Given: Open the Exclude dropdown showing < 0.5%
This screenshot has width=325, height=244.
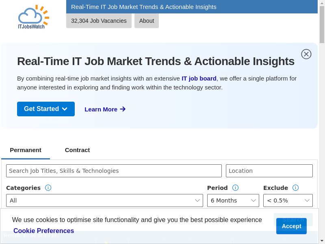Looking at the screenshot, I should (288, 200).
